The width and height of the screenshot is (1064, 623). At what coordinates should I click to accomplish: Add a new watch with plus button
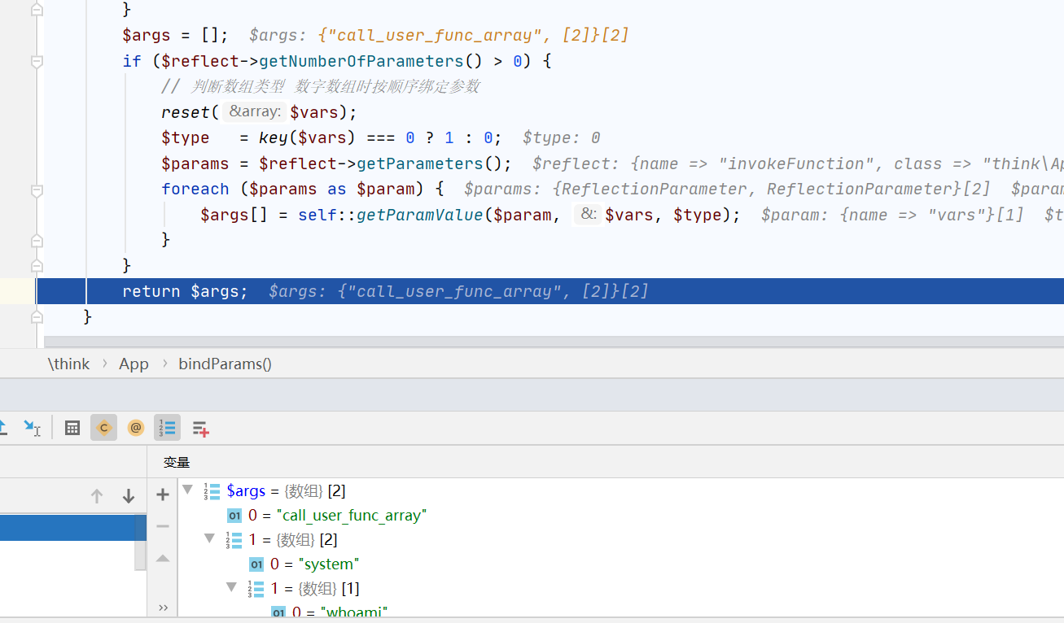pos(163,494)
